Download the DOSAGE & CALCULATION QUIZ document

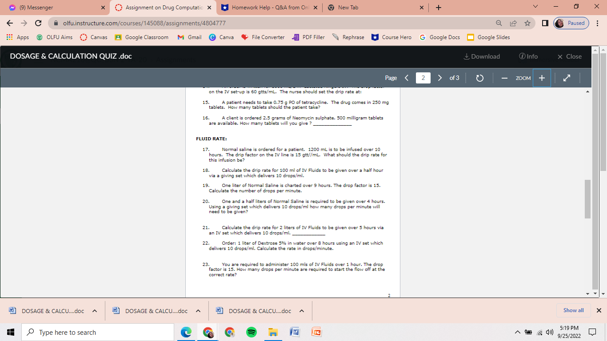(x=481, y=57)
